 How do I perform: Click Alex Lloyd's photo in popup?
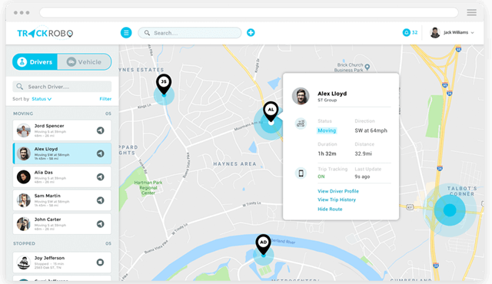click(x=301, y=96)
